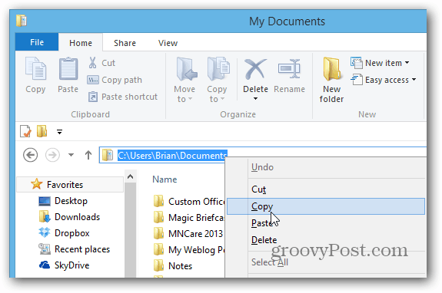Go up one level with Up arrow
The width and height of the screenshot is (442, 293).
click(88, 155)
